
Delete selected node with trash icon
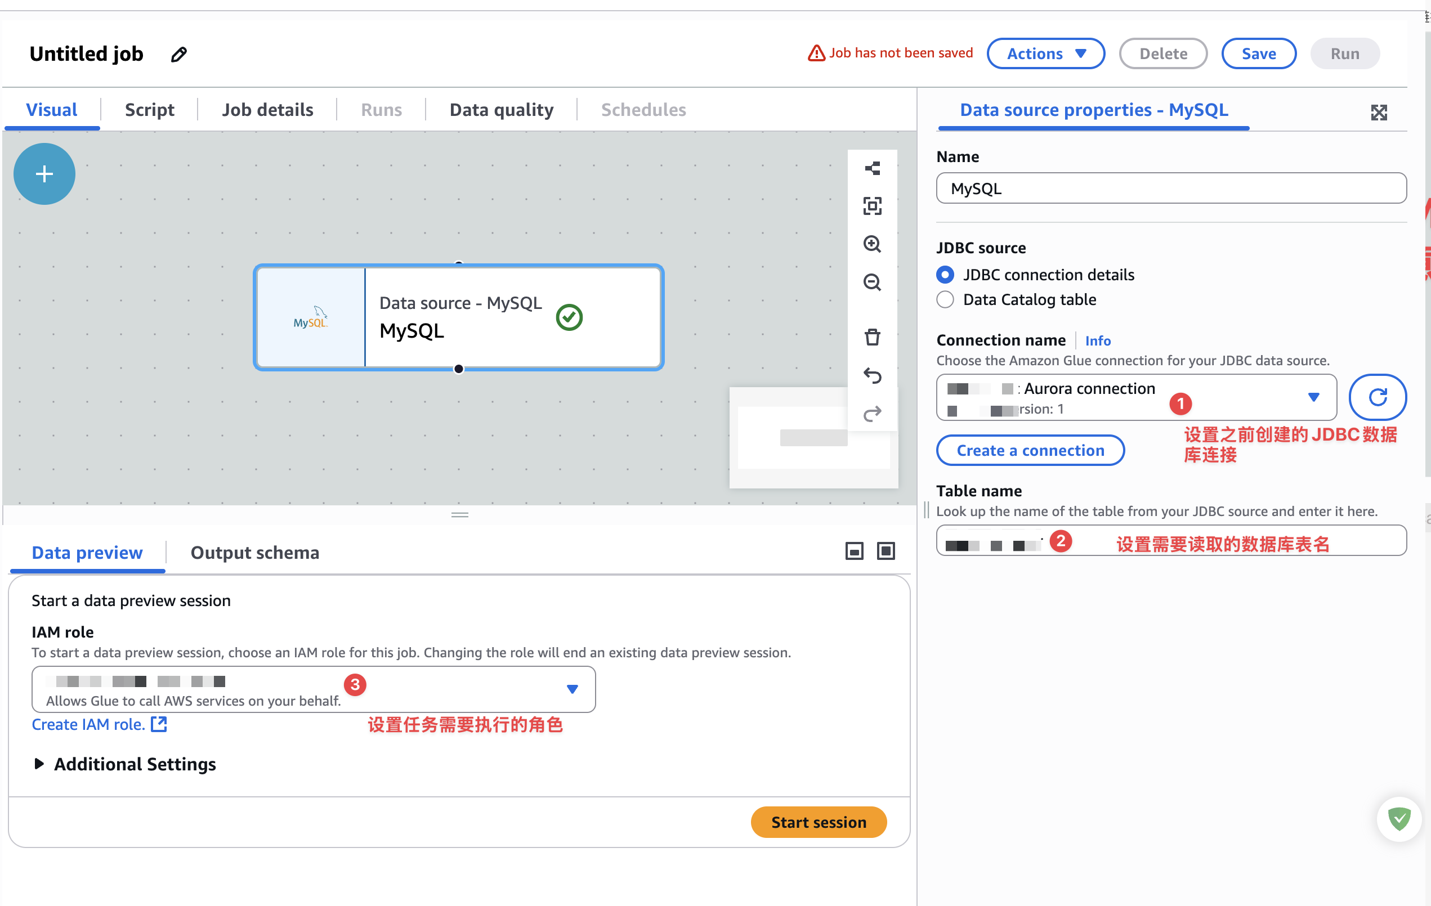(872, 338)
